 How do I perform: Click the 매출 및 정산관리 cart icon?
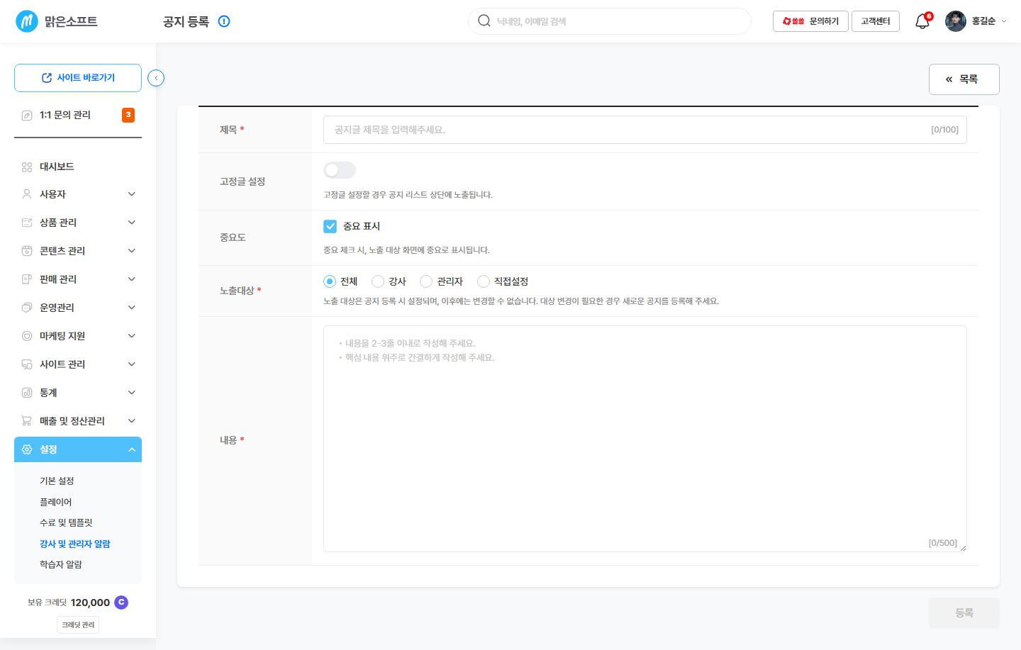point(27,421)
